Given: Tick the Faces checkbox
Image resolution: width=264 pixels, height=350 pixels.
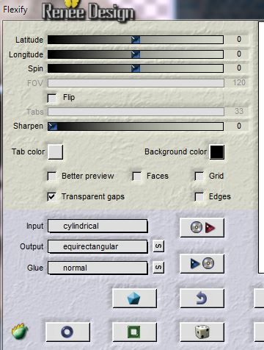Looking at the screenshot, I should pos(136,176).
